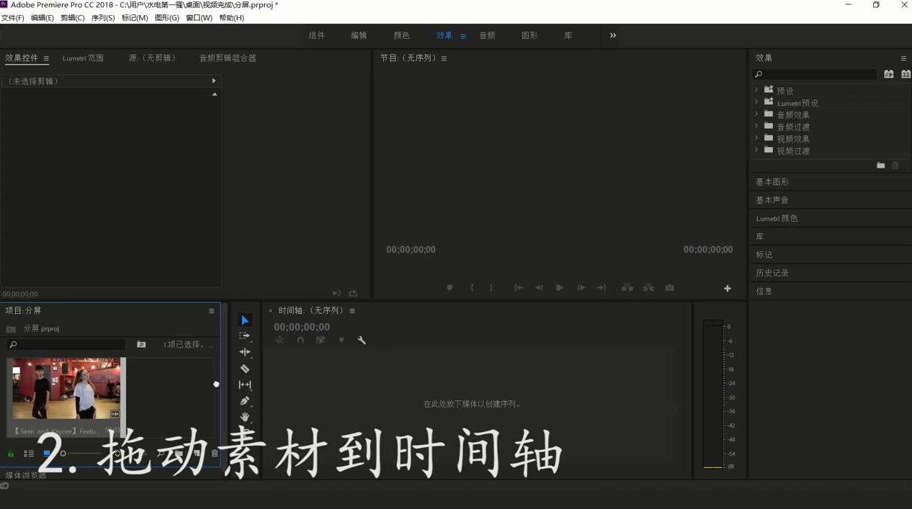This screenshot has height=509, width=912.
Task: Choose the Ripple Edit tool
Action: [245, 352]
